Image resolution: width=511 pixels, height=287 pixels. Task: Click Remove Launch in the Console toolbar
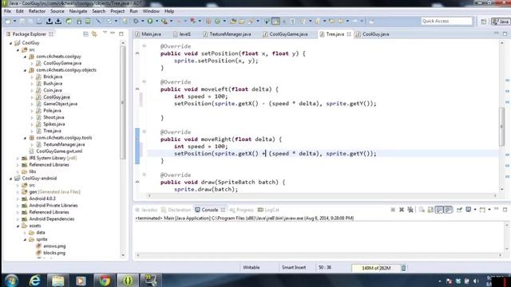402,210
